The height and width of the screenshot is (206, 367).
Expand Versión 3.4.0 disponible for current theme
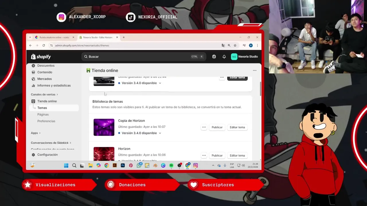[x=140, y=83]
